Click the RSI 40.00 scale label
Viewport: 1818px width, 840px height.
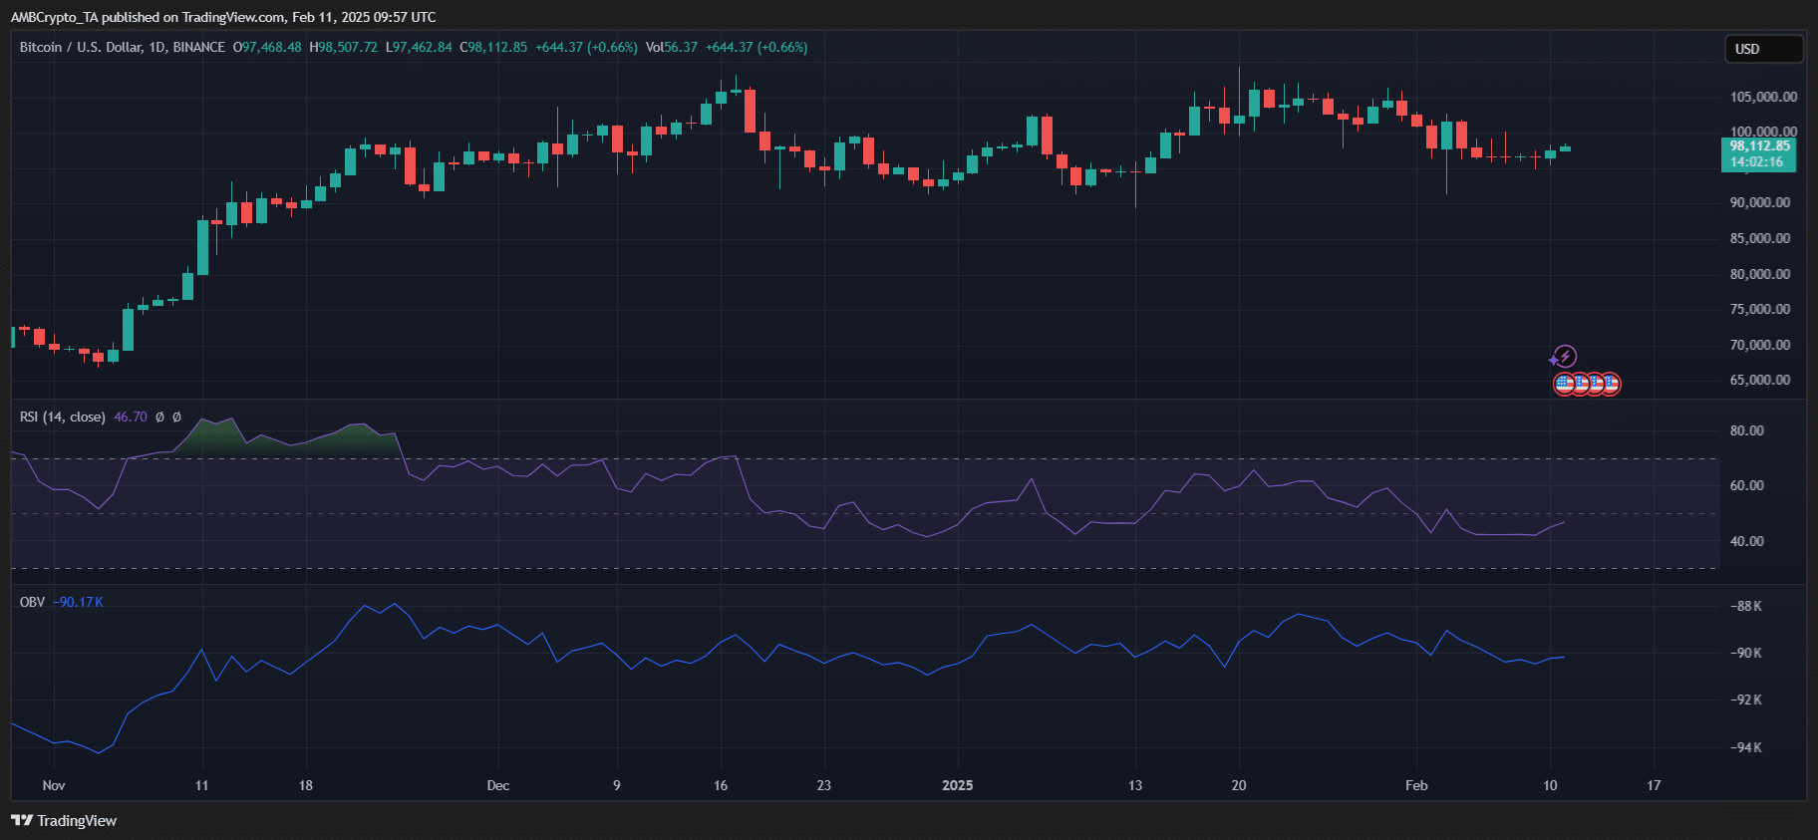tap(1746, 541)
